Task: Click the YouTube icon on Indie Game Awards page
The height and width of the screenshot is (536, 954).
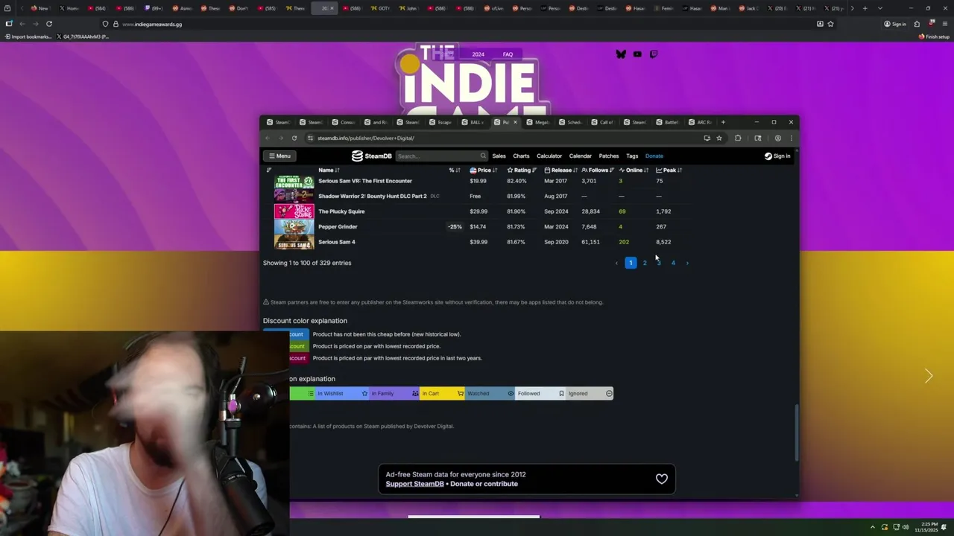Action: pyautogui.click(x=637, y=54)
